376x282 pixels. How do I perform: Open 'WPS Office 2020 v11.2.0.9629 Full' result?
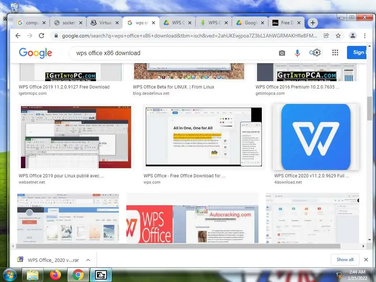(312, 176)
